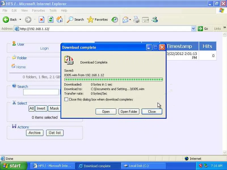Click the User icon in HFS sidebar
This screenshot has height=170, width=227.
click(x=14, y=43)
